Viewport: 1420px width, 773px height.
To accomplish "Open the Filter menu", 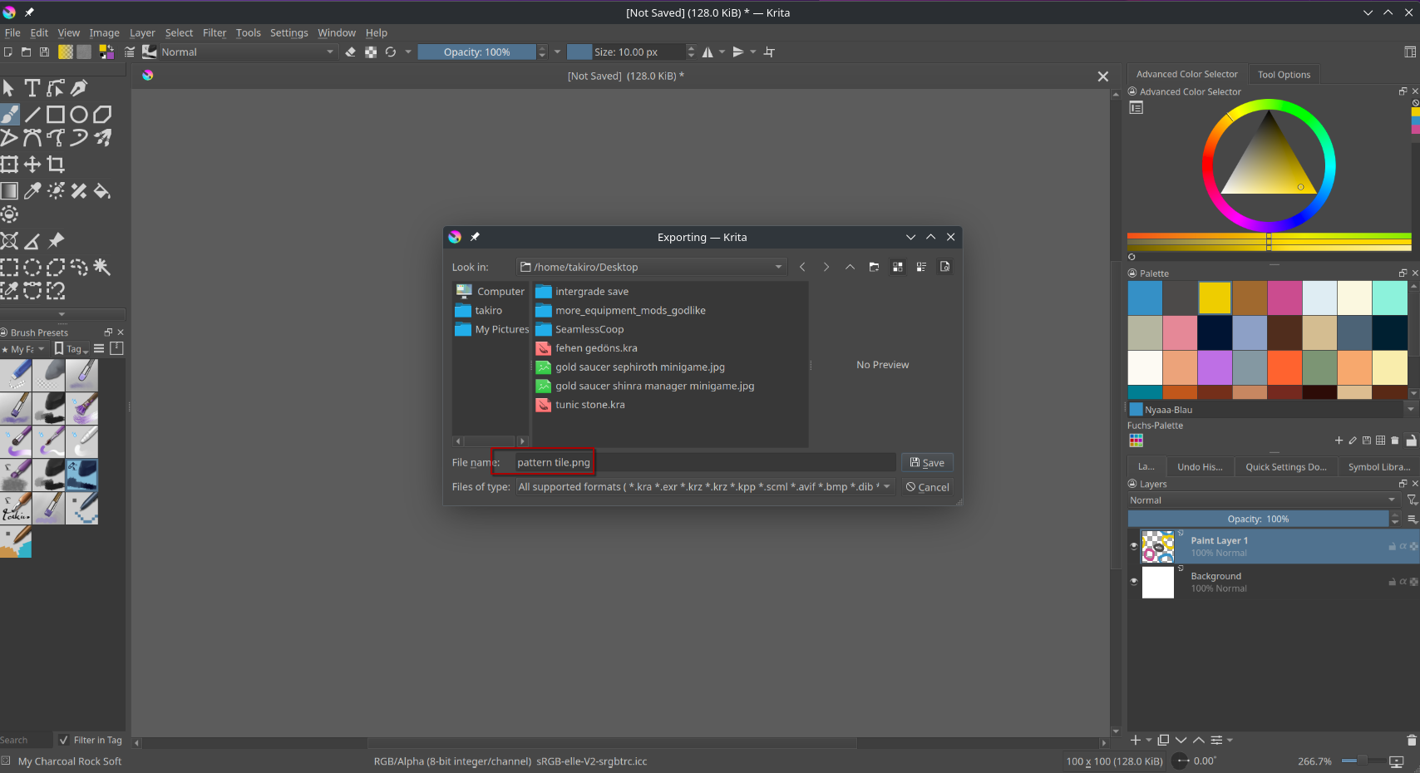I will coord(214,32).
